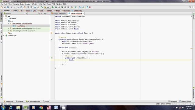195x110 pixels.
Task: Click the Synchronize toolbar icon
Action: (8, 7)
